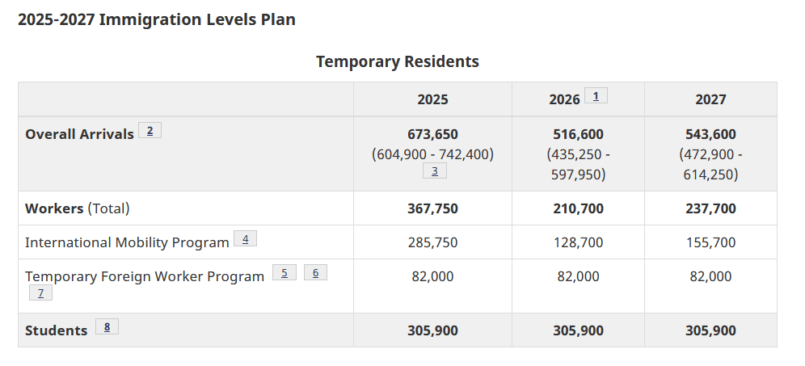Click the Temporary Residents table caption

point(398,61)
